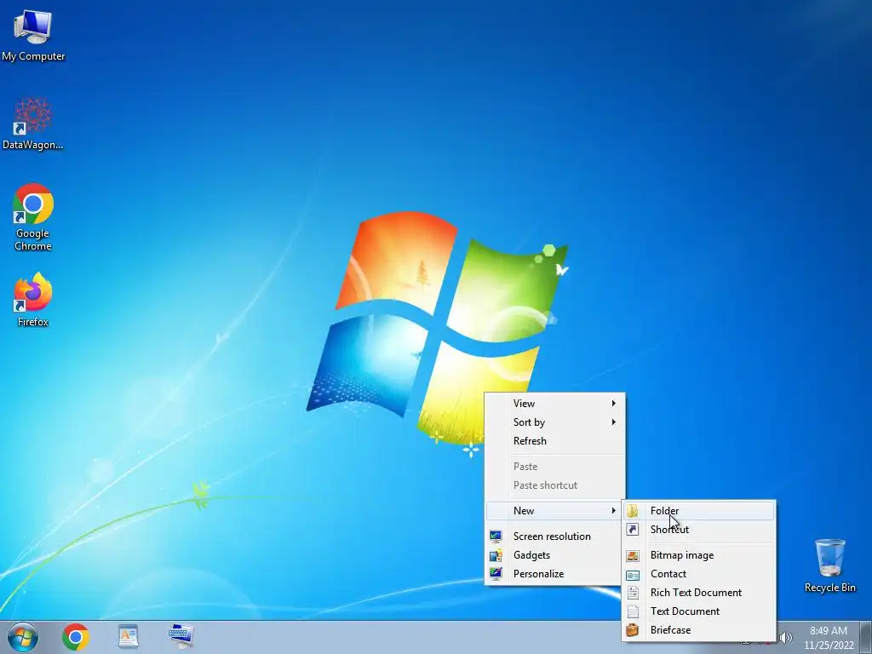Expand the View submenu
Image resolution: width=872 pixels, height=654 pixels.
555,403
